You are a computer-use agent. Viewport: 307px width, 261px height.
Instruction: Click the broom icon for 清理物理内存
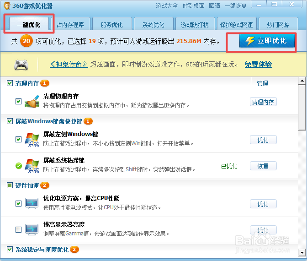point(32,102)
